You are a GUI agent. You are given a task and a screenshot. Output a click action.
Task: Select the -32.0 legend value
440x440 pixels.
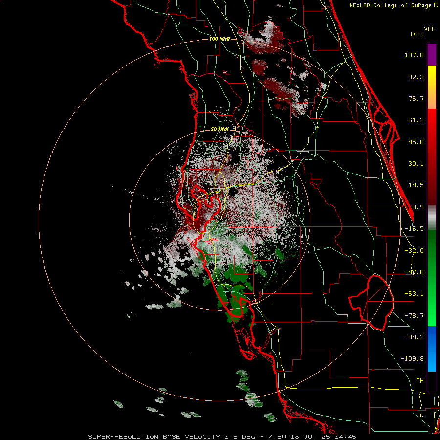[x=414, y=251]
